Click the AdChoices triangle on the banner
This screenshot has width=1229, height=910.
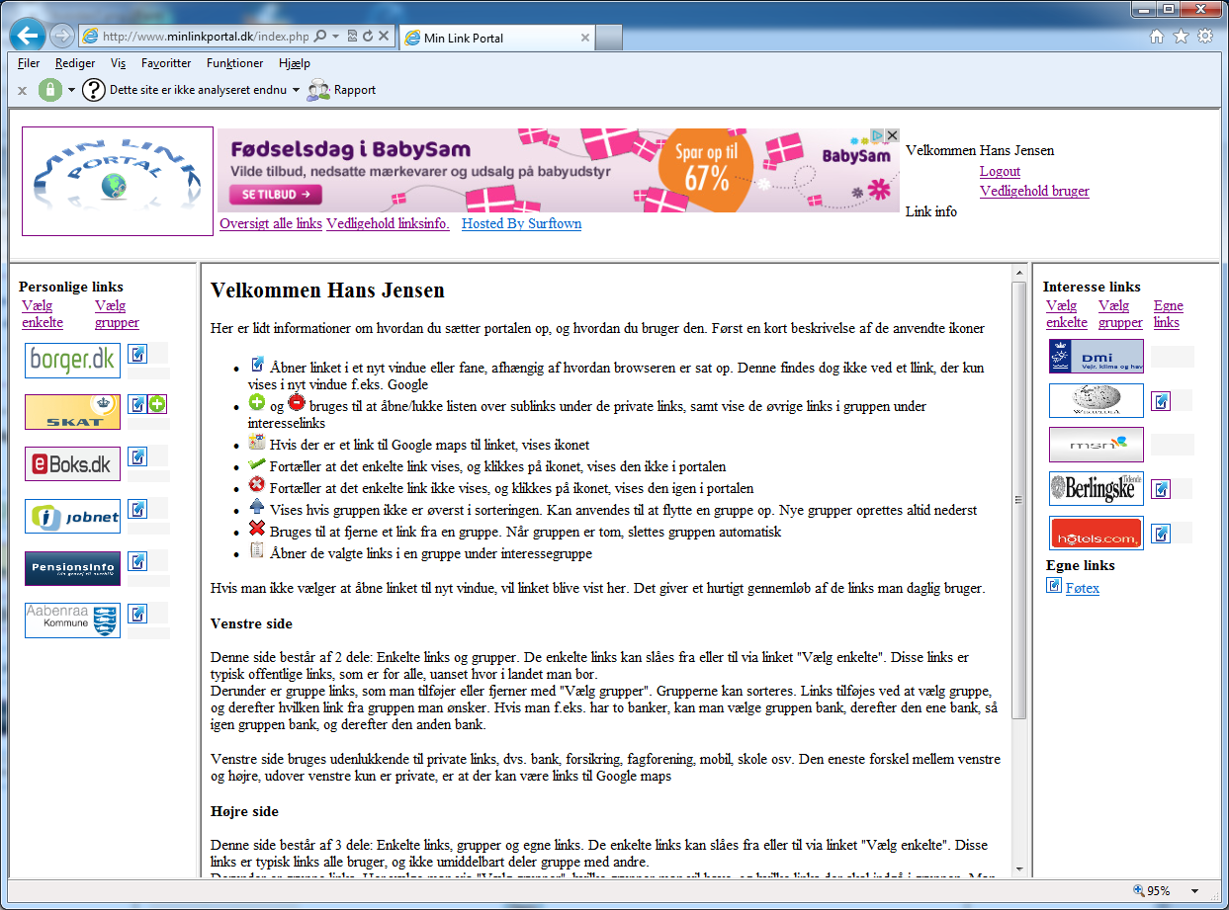tap(877, 135)
